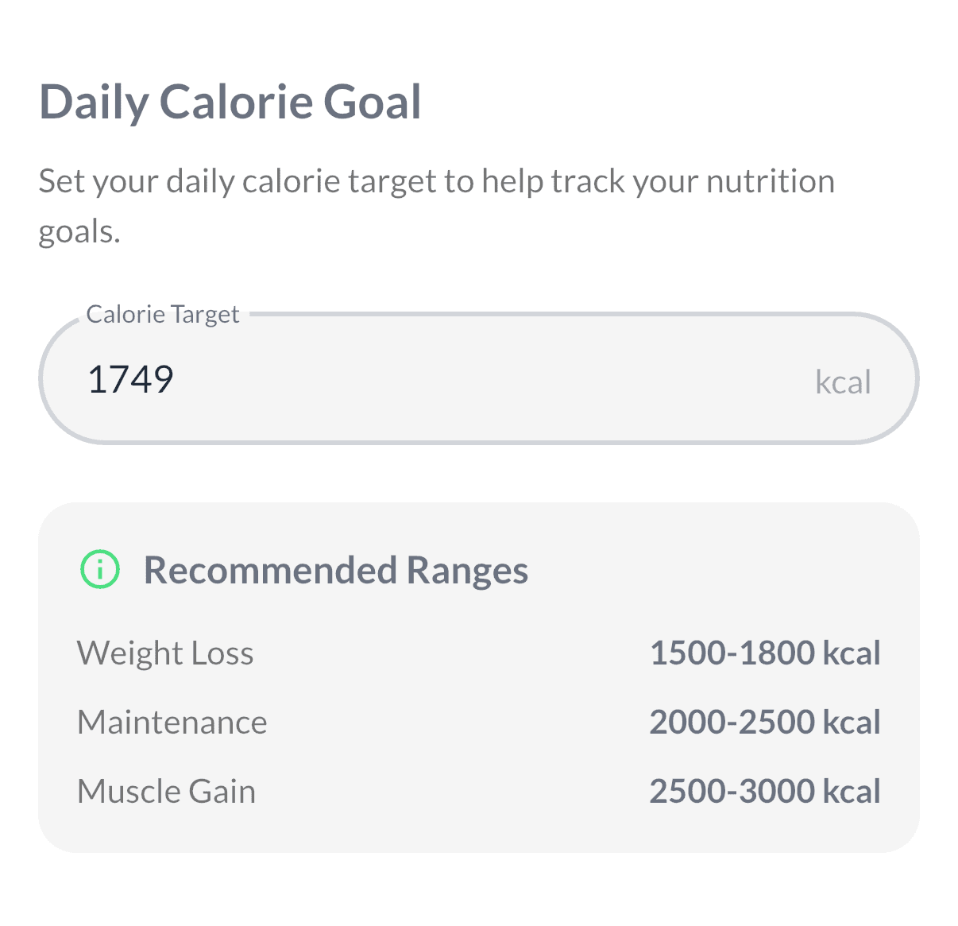
Task: Select the value 1749 in the input
Action: tap(131, 378)
